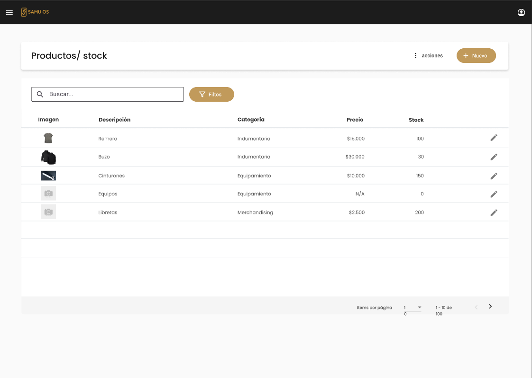
Task: Edit the Buzo product row
Action: [494, 157]
